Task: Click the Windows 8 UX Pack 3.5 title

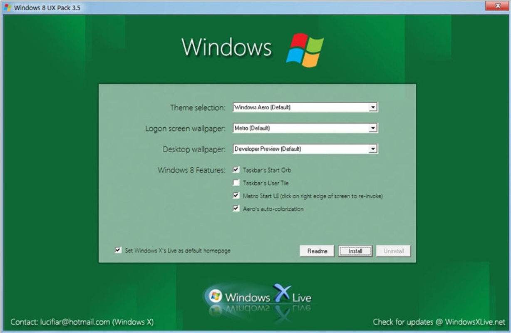Action: pyautogui.click(x=47, y=7)
